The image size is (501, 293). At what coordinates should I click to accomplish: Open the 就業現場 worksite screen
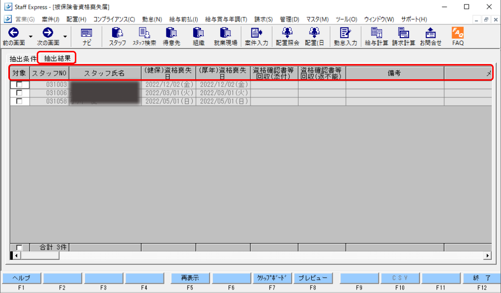tap(225, 37)
